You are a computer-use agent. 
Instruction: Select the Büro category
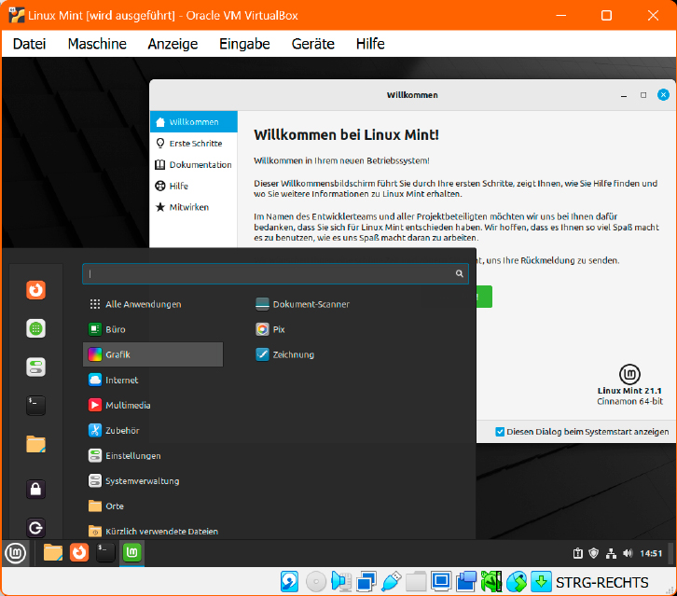pos(153,329)
